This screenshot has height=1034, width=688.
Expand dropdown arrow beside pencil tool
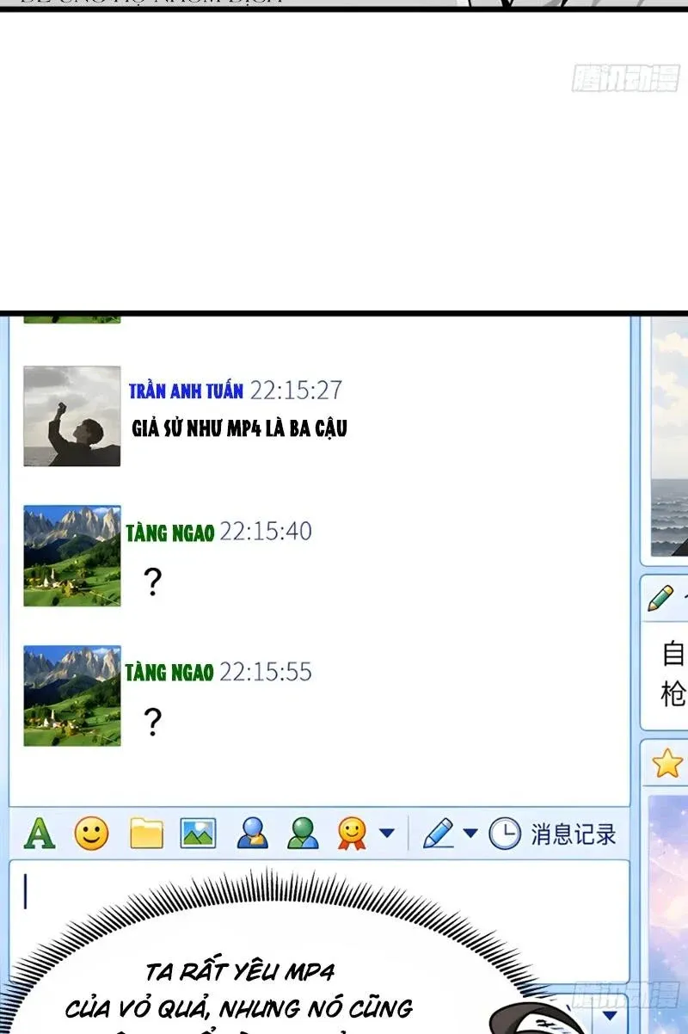coord(470,833)
